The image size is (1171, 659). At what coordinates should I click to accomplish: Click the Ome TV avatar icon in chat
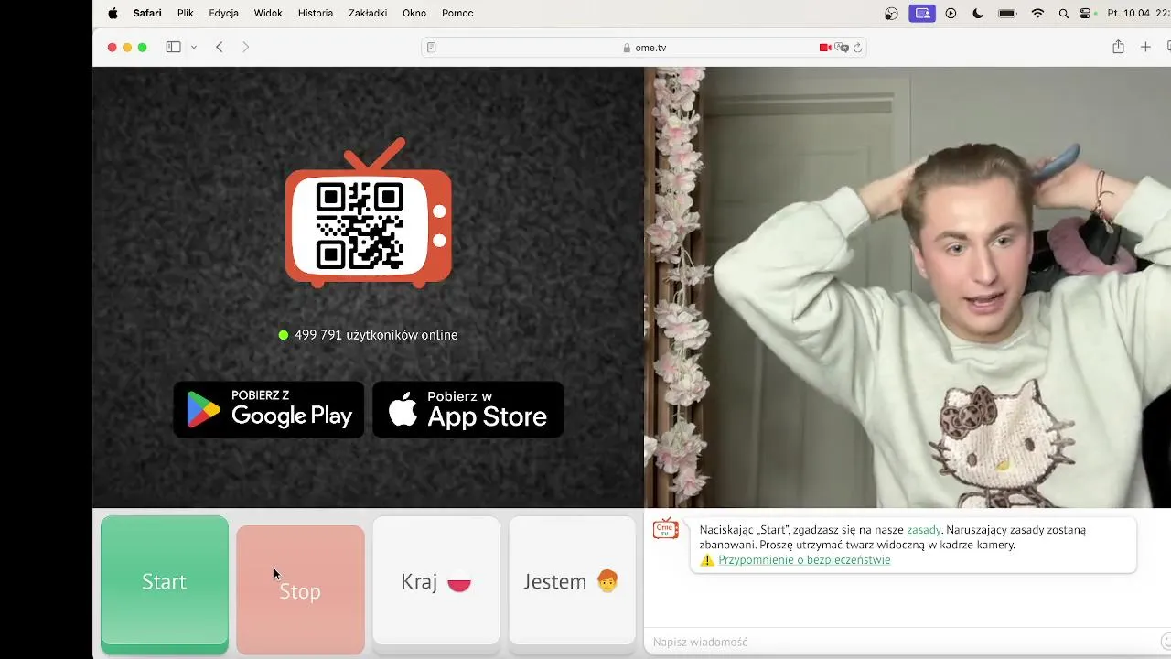[665, 529]
